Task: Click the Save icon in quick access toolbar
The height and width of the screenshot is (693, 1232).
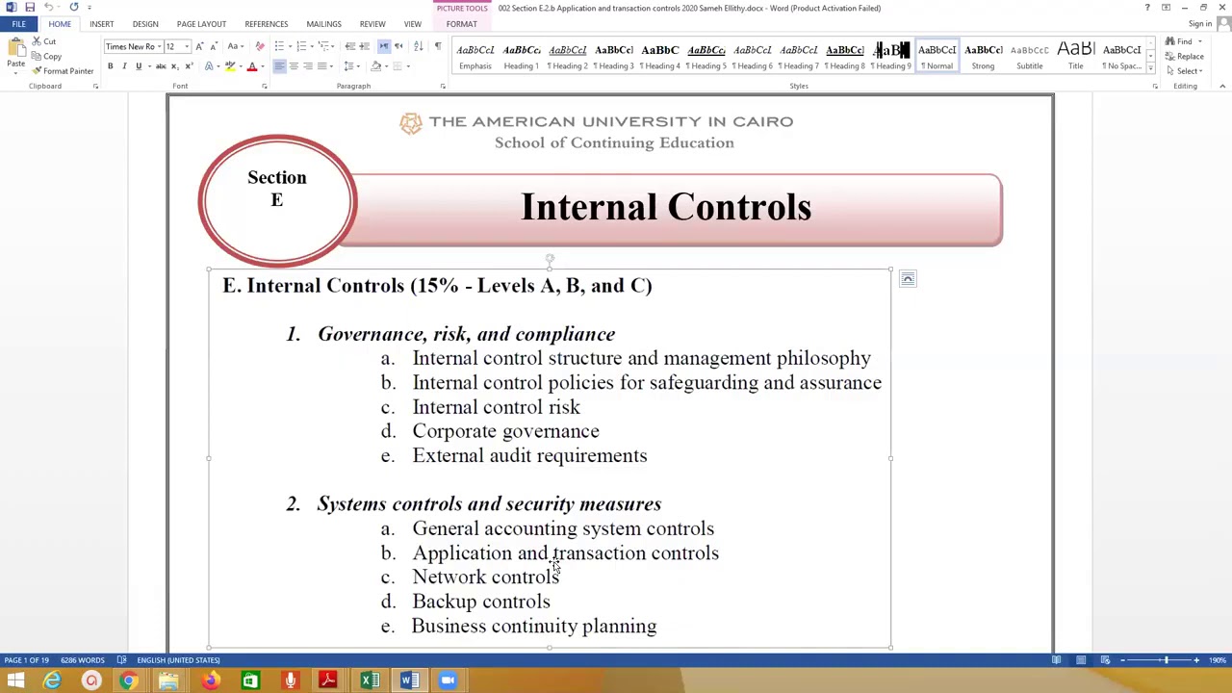Action: point(30,8)
